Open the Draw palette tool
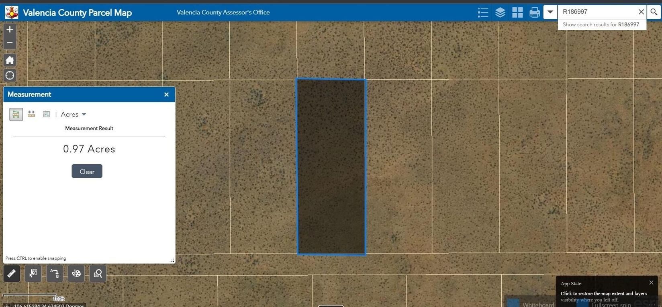 tap(76, 274)
